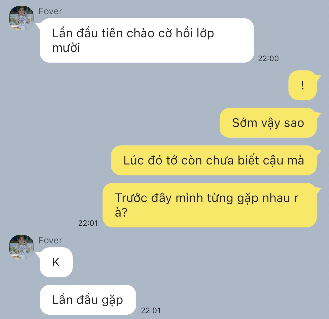Click the word 'mười' in first message
The width and height of the screenshot is (329, 319).
(x=66, y=48)
